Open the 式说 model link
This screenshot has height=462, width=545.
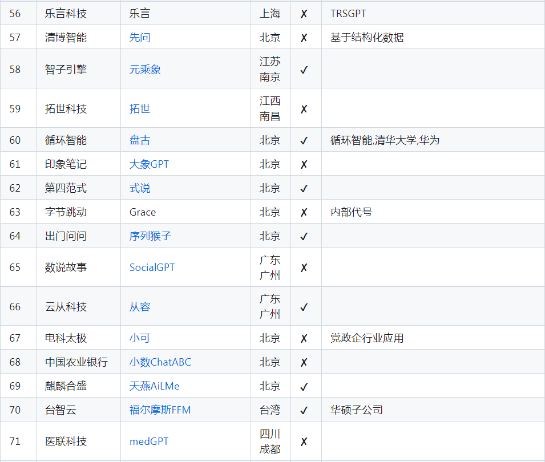pos(140,188)
